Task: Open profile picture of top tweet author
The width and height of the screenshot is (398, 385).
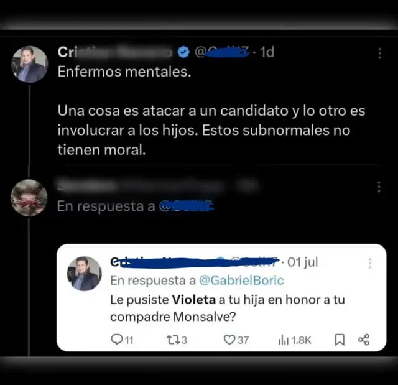Action: (x=30, y=64)
